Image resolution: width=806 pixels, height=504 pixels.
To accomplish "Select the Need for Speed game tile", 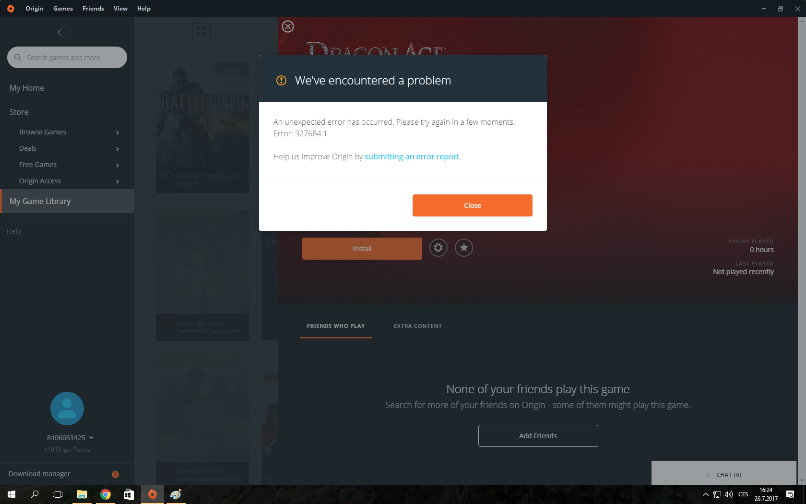I will (202, 420).
